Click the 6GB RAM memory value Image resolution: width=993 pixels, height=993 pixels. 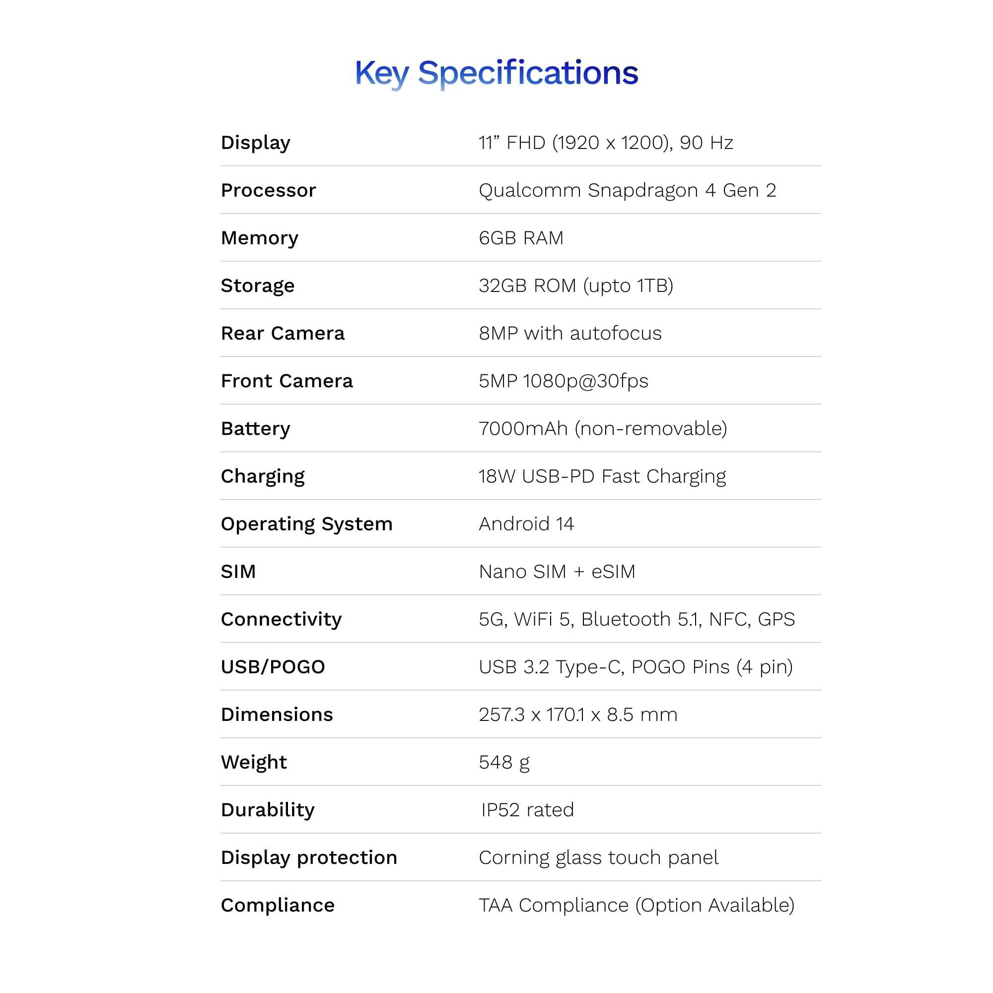521,238
